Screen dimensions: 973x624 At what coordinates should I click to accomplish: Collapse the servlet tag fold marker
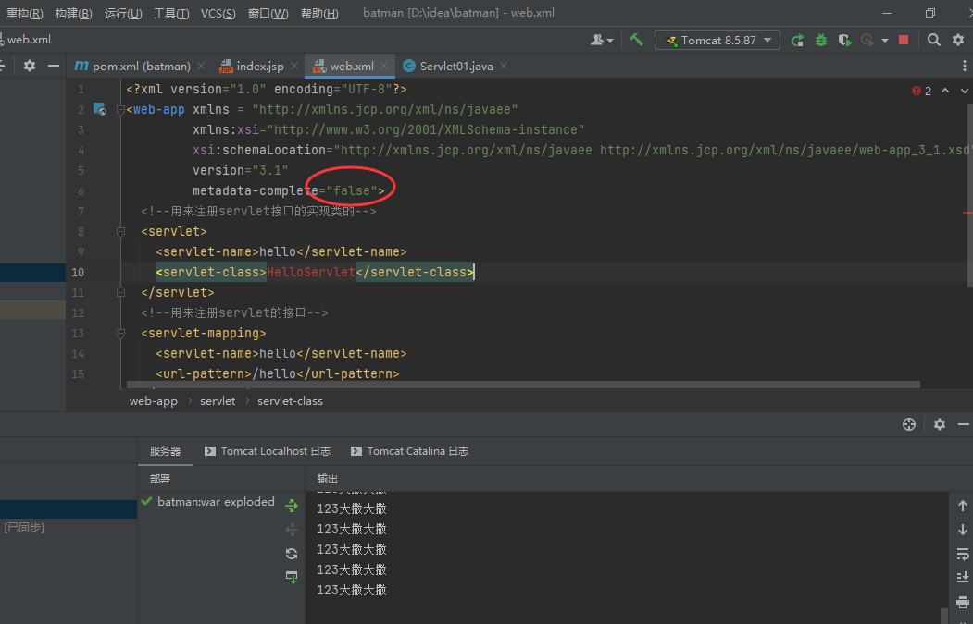(121, 232)
